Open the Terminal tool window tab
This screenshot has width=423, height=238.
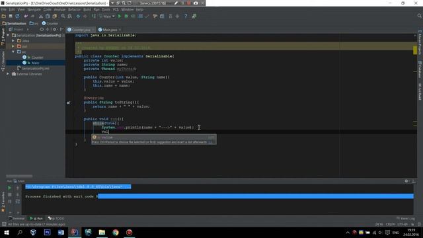coord(17,218)
